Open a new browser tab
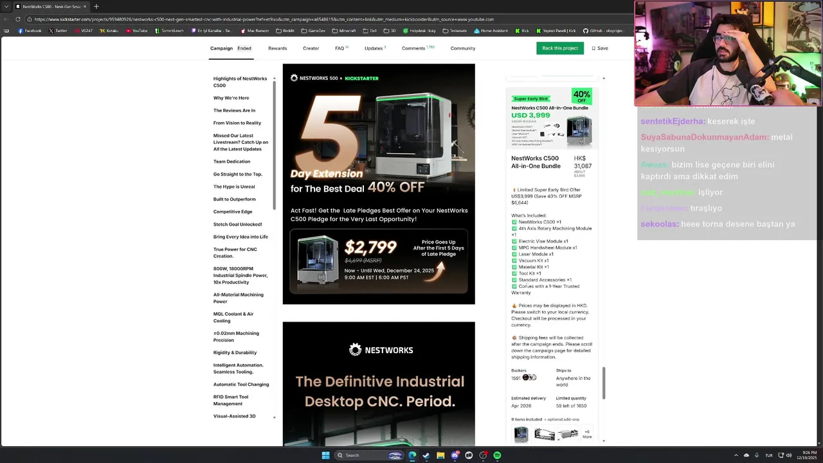The height and width of the screenshot is (463, 823). click(96, 6)
